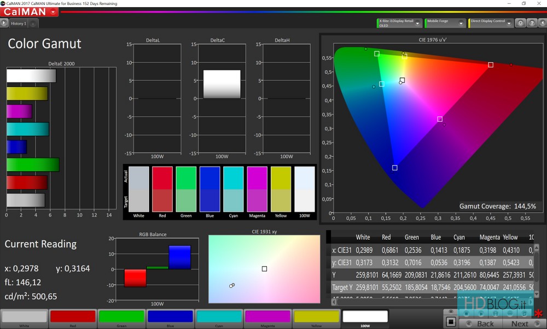Click the red primary target square on CIE chart

click(x=491, y=65)
